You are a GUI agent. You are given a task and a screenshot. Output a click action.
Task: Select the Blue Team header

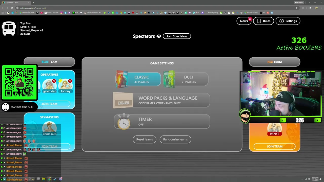(x=49, y=62)
